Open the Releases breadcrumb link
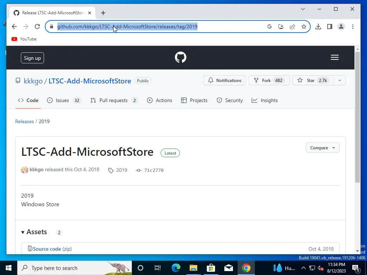 point(25,121)
